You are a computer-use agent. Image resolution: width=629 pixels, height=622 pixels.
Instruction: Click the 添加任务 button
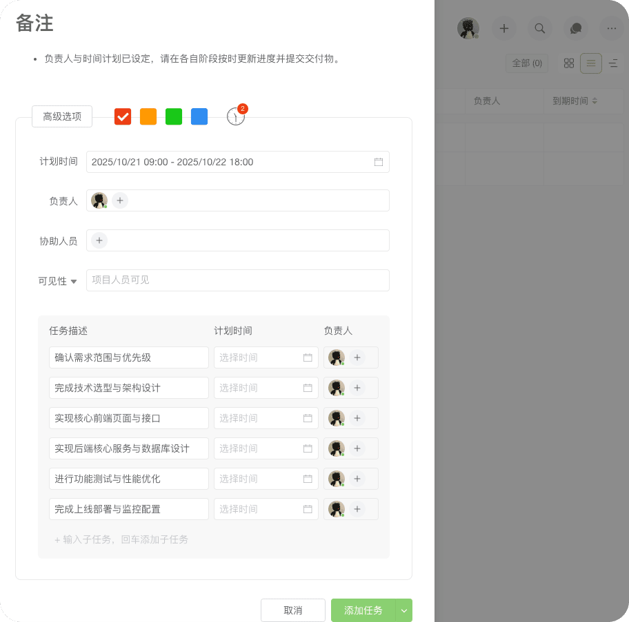tap(363, 610)
